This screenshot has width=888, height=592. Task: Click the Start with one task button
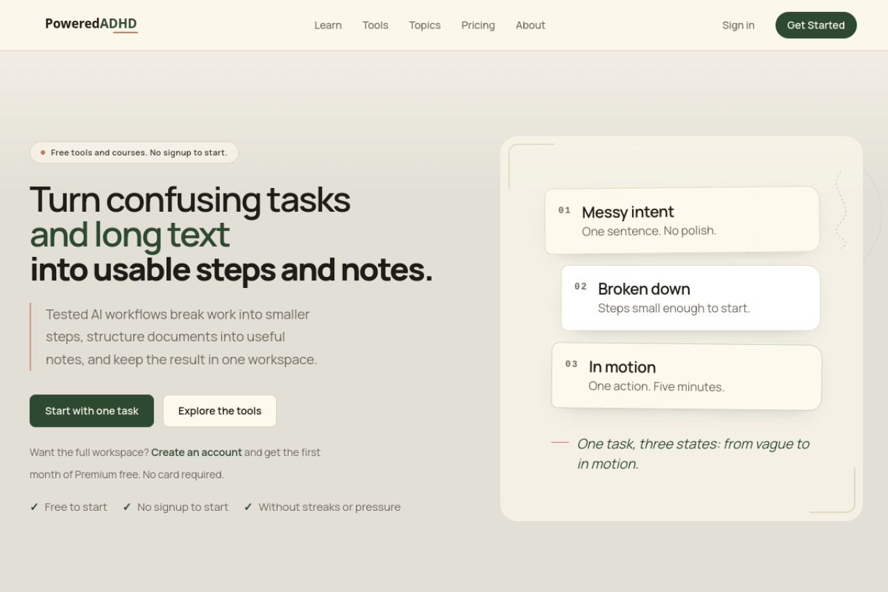[92, 411]
